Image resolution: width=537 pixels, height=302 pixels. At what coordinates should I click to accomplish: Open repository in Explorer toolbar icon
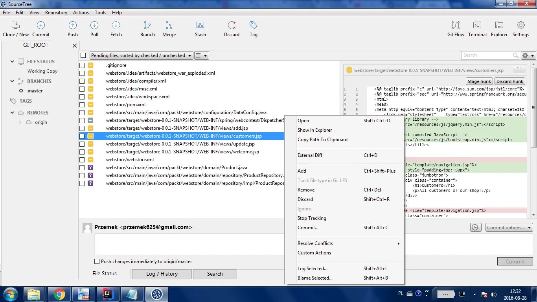(499, 26)
